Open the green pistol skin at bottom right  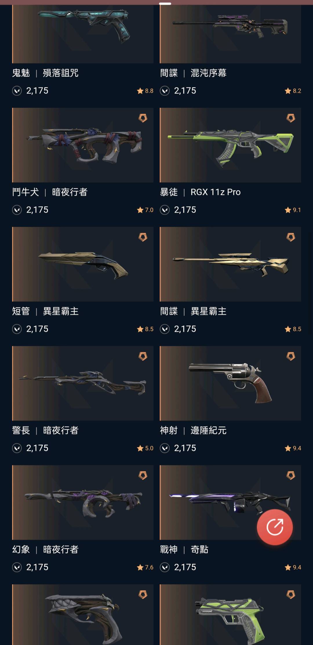point(230,615)
